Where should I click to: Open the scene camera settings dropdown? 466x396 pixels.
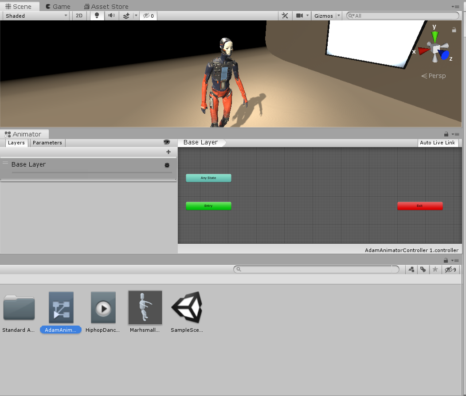click(302, 16)
